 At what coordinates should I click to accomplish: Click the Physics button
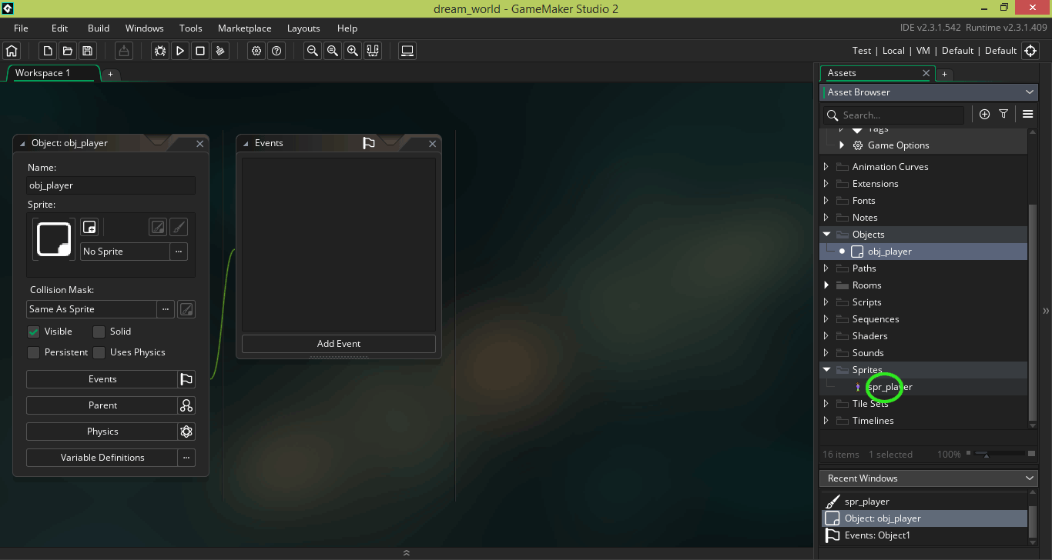coord(102,432)
